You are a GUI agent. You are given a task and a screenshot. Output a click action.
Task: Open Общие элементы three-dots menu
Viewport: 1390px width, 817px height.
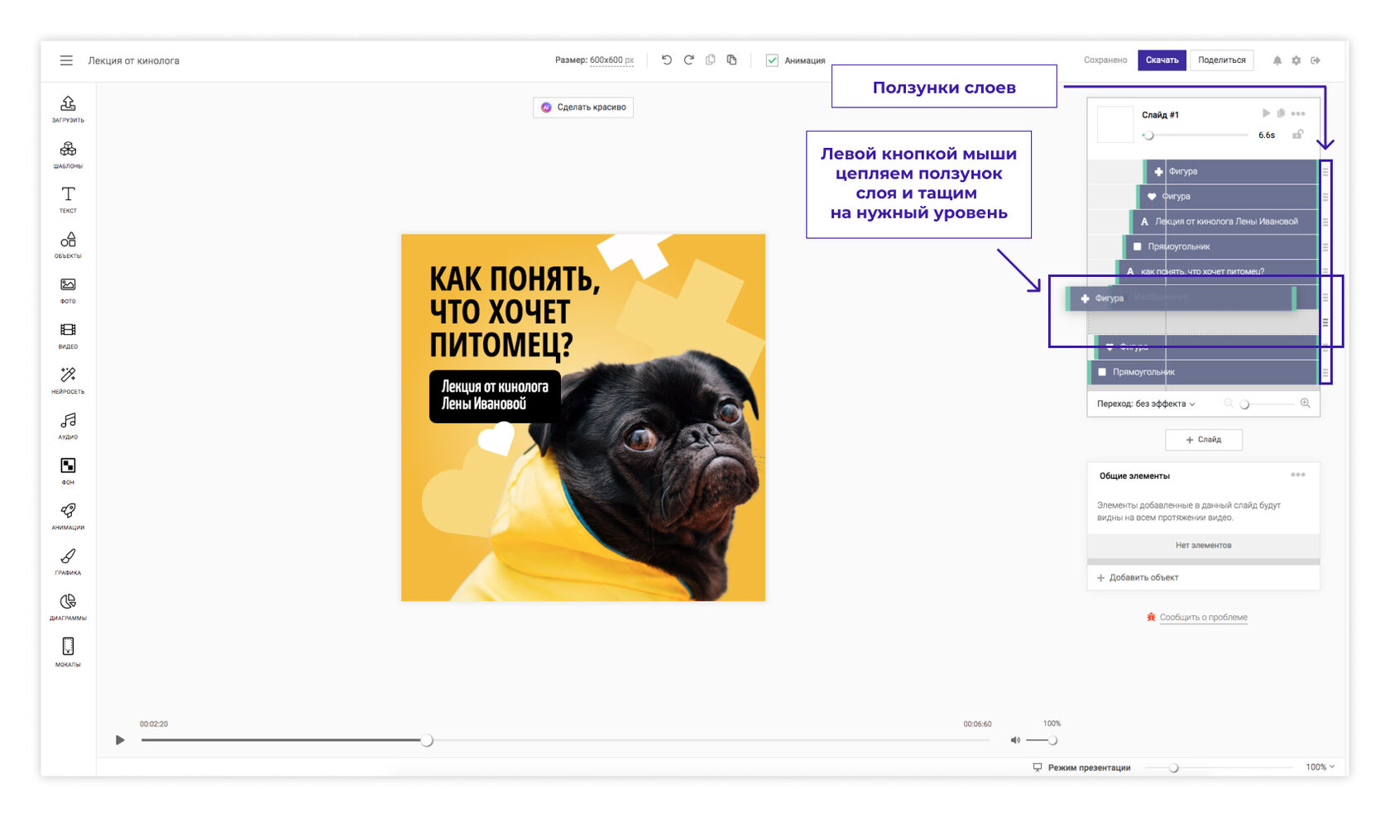1298,475
